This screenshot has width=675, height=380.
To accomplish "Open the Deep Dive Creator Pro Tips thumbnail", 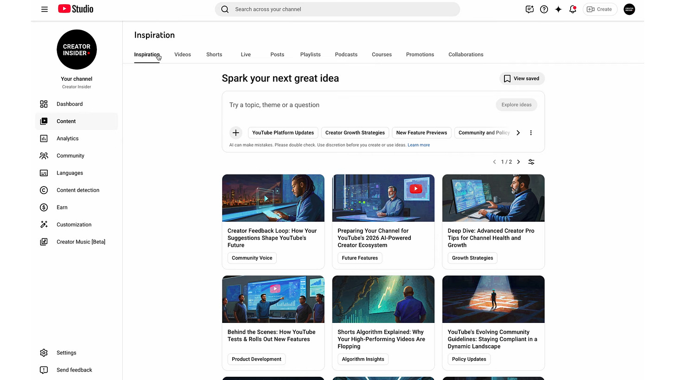I will click(493, 198).
